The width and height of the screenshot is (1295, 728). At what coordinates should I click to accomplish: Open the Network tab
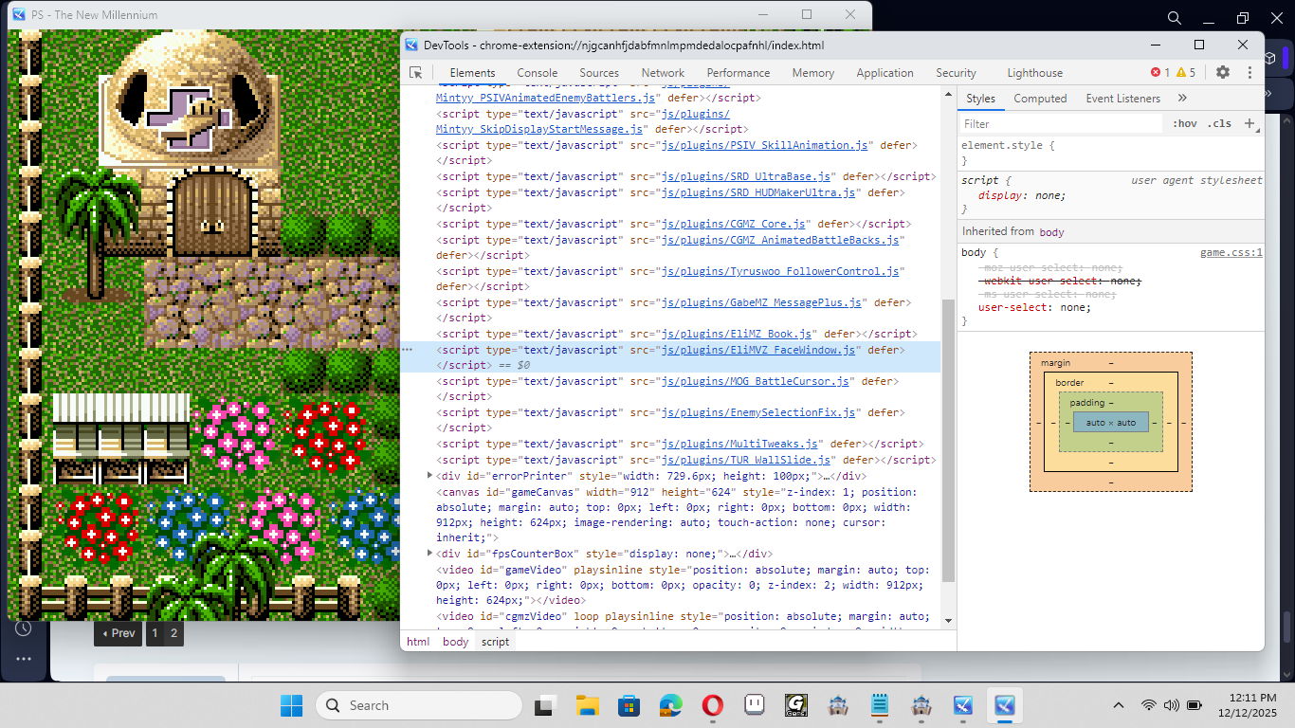(x=663, y=73)
